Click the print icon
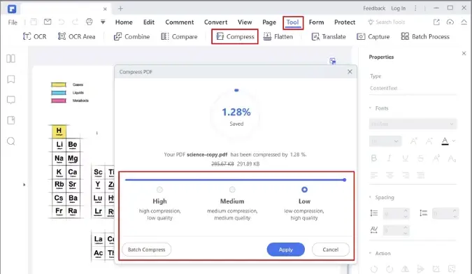 tap(89, 22)
